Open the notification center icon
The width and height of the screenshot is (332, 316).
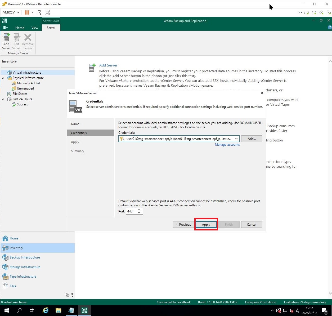coord(324,310)
